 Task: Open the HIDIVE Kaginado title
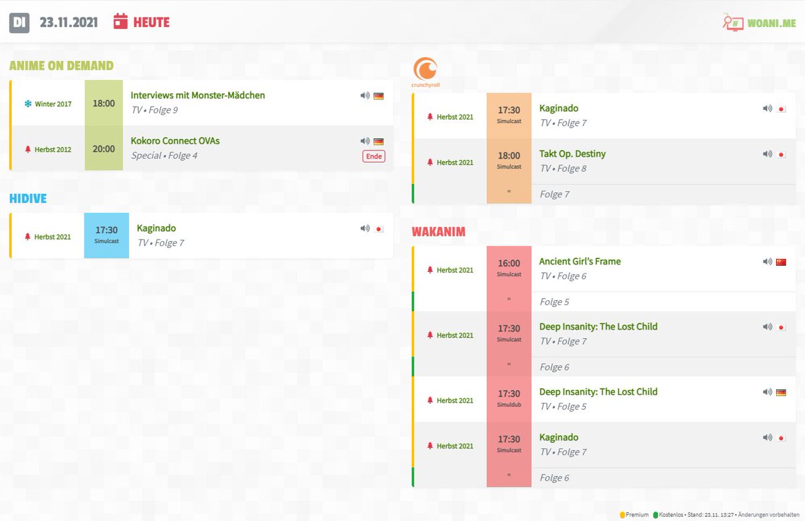[x=156, y=228]
